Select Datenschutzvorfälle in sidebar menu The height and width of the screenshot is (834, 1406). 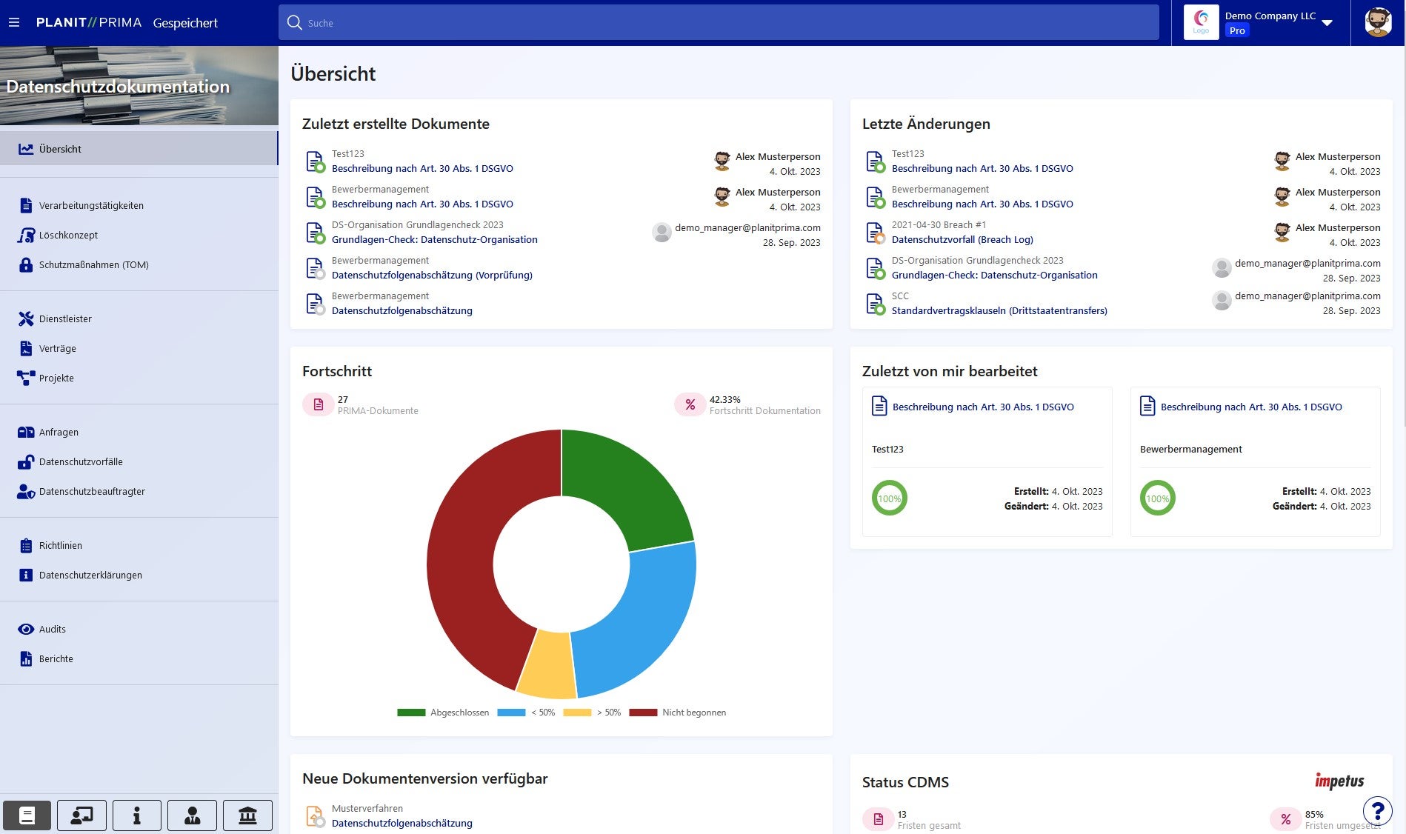(x=81, y=462)
